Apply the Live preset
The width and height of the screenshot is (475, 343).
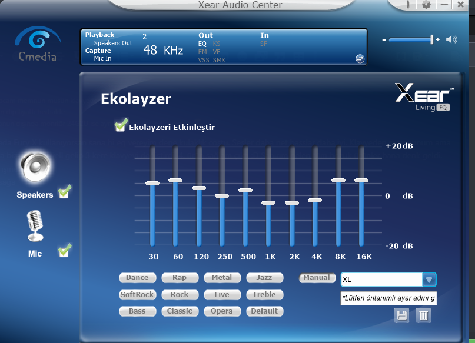pyautogui.click(x=222, y=295)
